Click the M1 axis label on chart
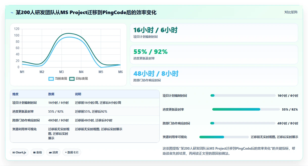This screenshot has height=166, width=308. coord(22,72)
